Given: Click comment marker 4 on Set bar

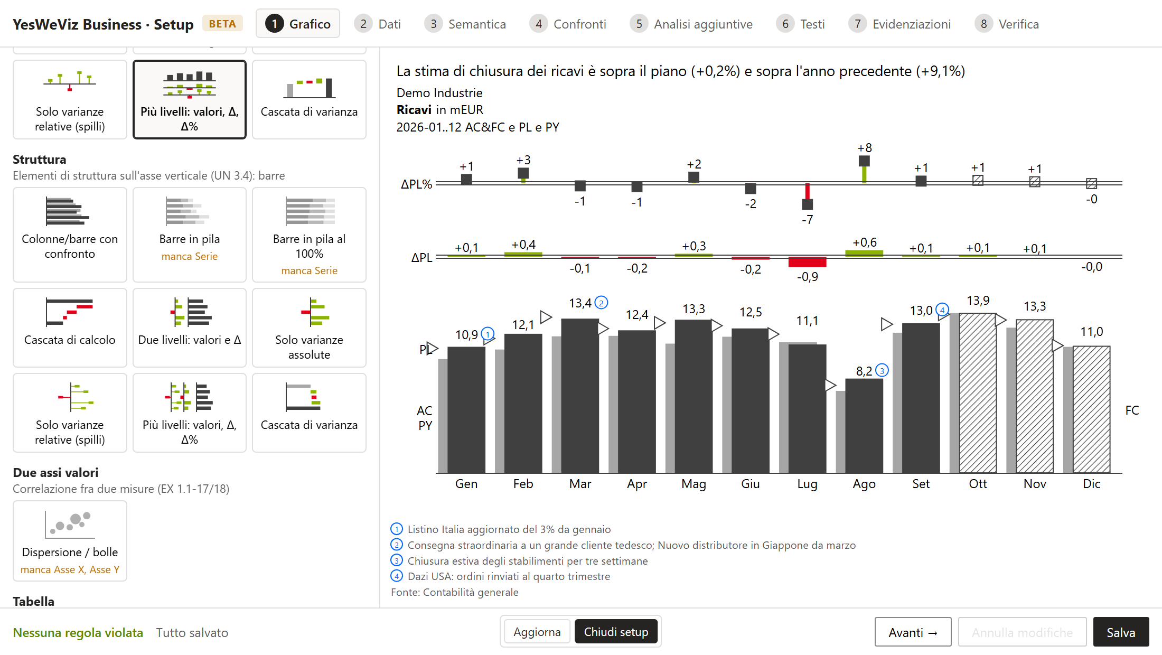Looking at the screenshot, I should [942, 310].
